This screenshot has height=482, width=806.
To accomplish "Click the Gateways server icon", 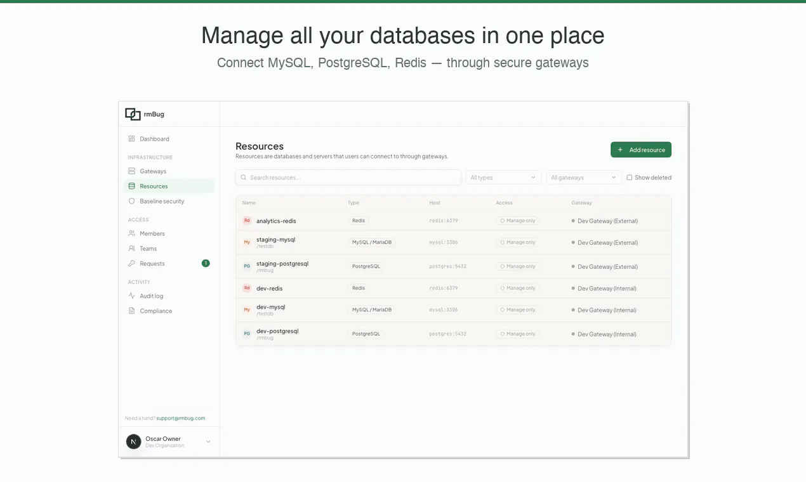I will [x=131, y=171].
